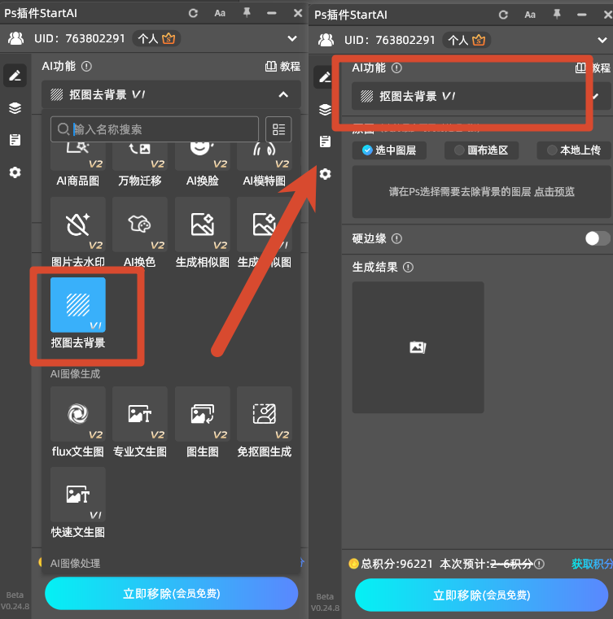Click user avatar icon in left panel
The image size is (613, 619).
click(15, 38)
